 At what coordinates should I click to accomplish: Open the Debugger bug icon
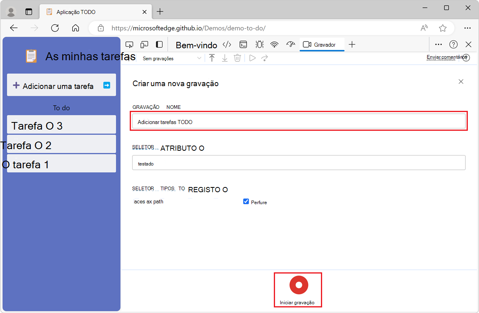(x=259, y=44)
